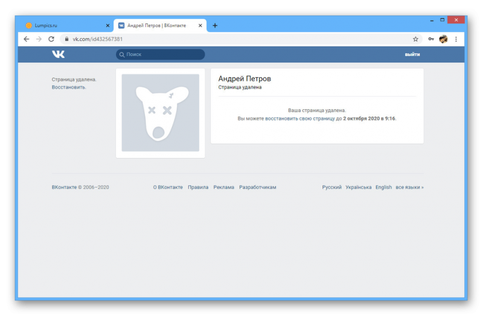Click the name Андрей Петров
The image size is (483, 316).
click(x=245, y=78)
